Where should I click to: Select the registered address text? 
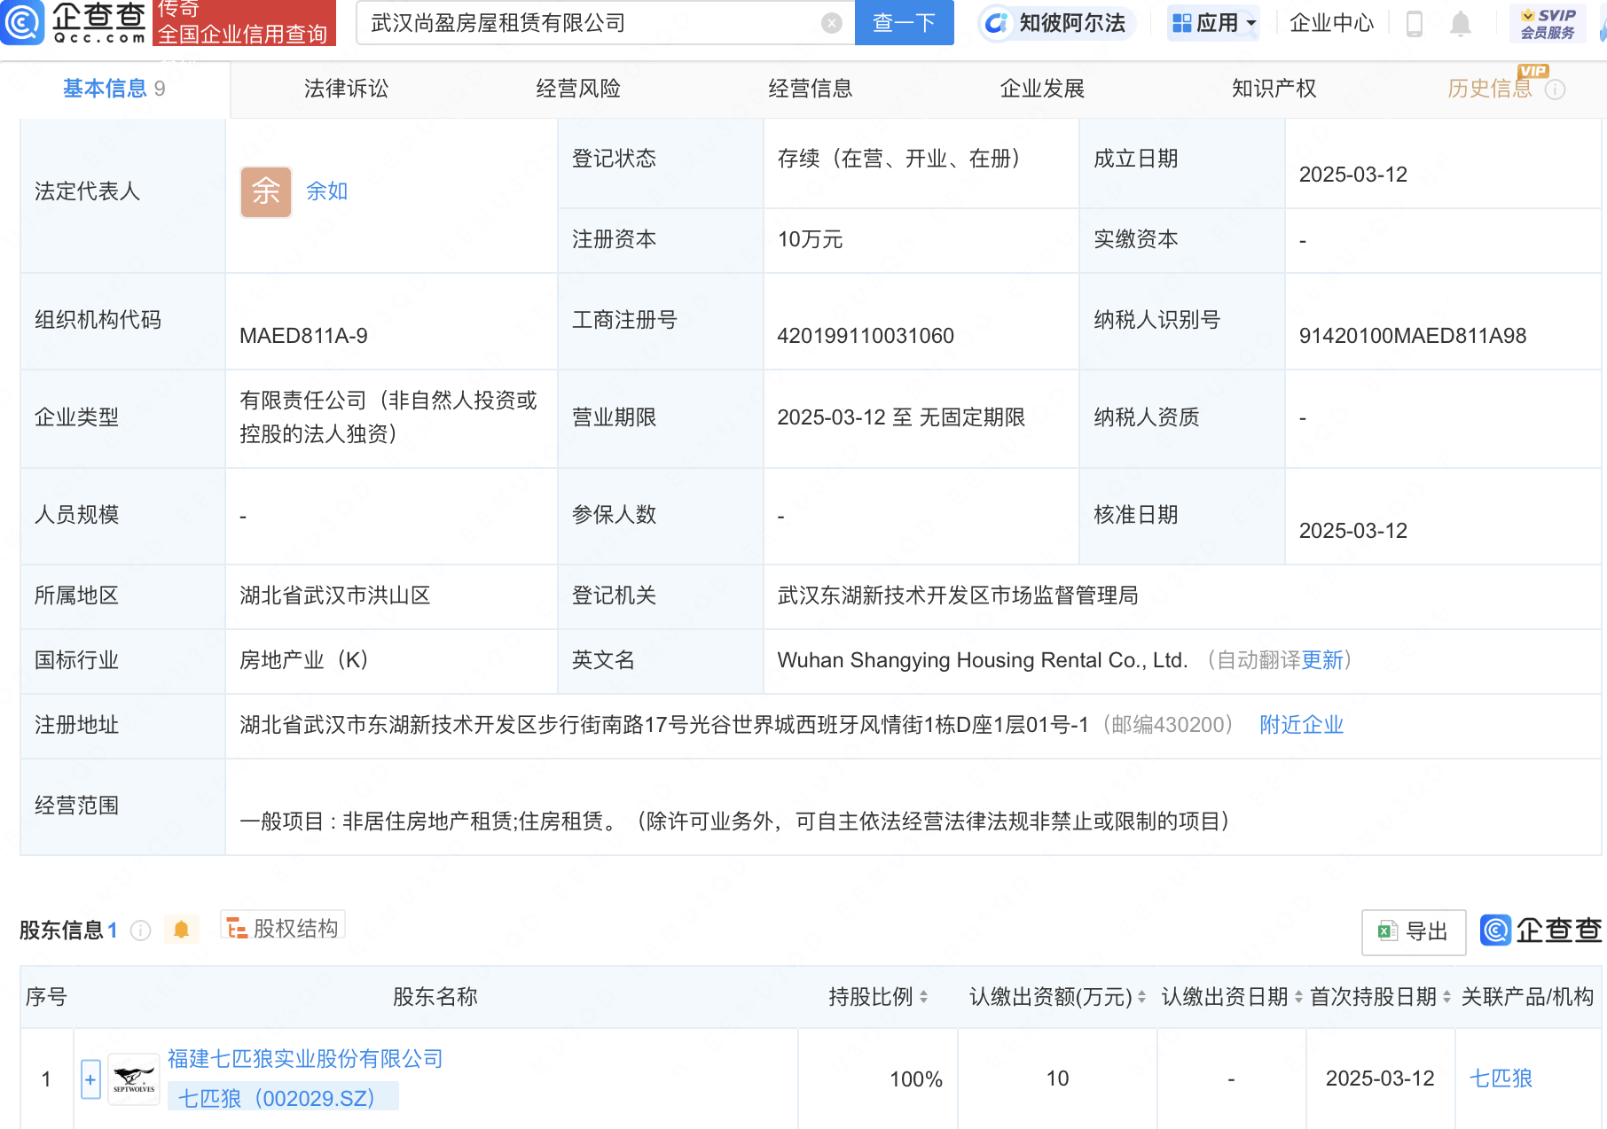click(664, 725)
